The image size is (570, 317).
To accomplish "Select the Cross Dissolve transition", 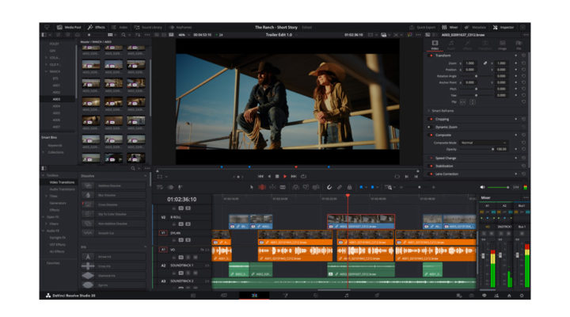I will click(112, 204).
